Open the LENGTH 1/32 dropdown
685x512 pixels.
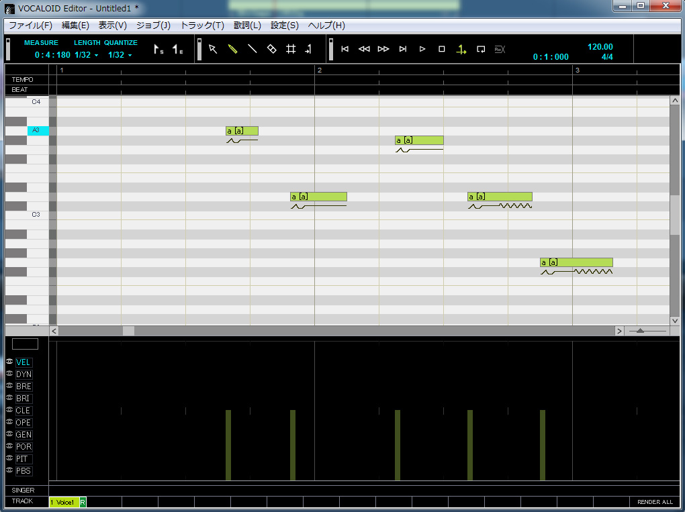coord(87,55)
